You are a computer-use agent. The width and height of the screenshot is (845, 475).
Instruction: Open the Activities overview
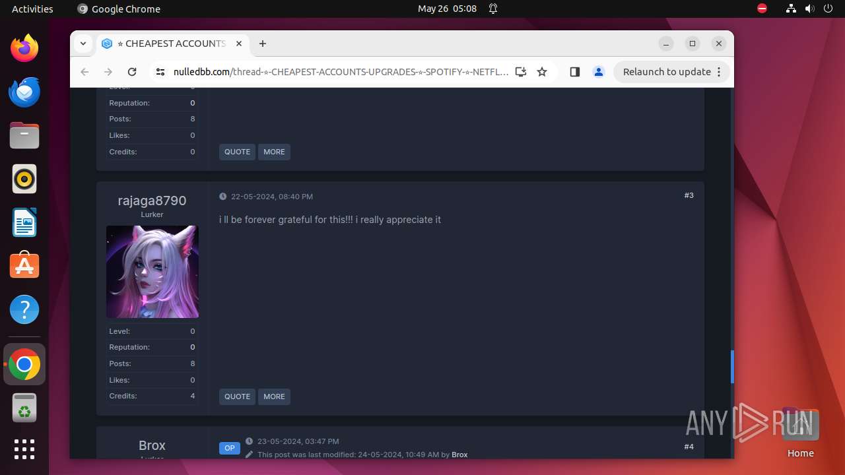click(x=32, y=9)
